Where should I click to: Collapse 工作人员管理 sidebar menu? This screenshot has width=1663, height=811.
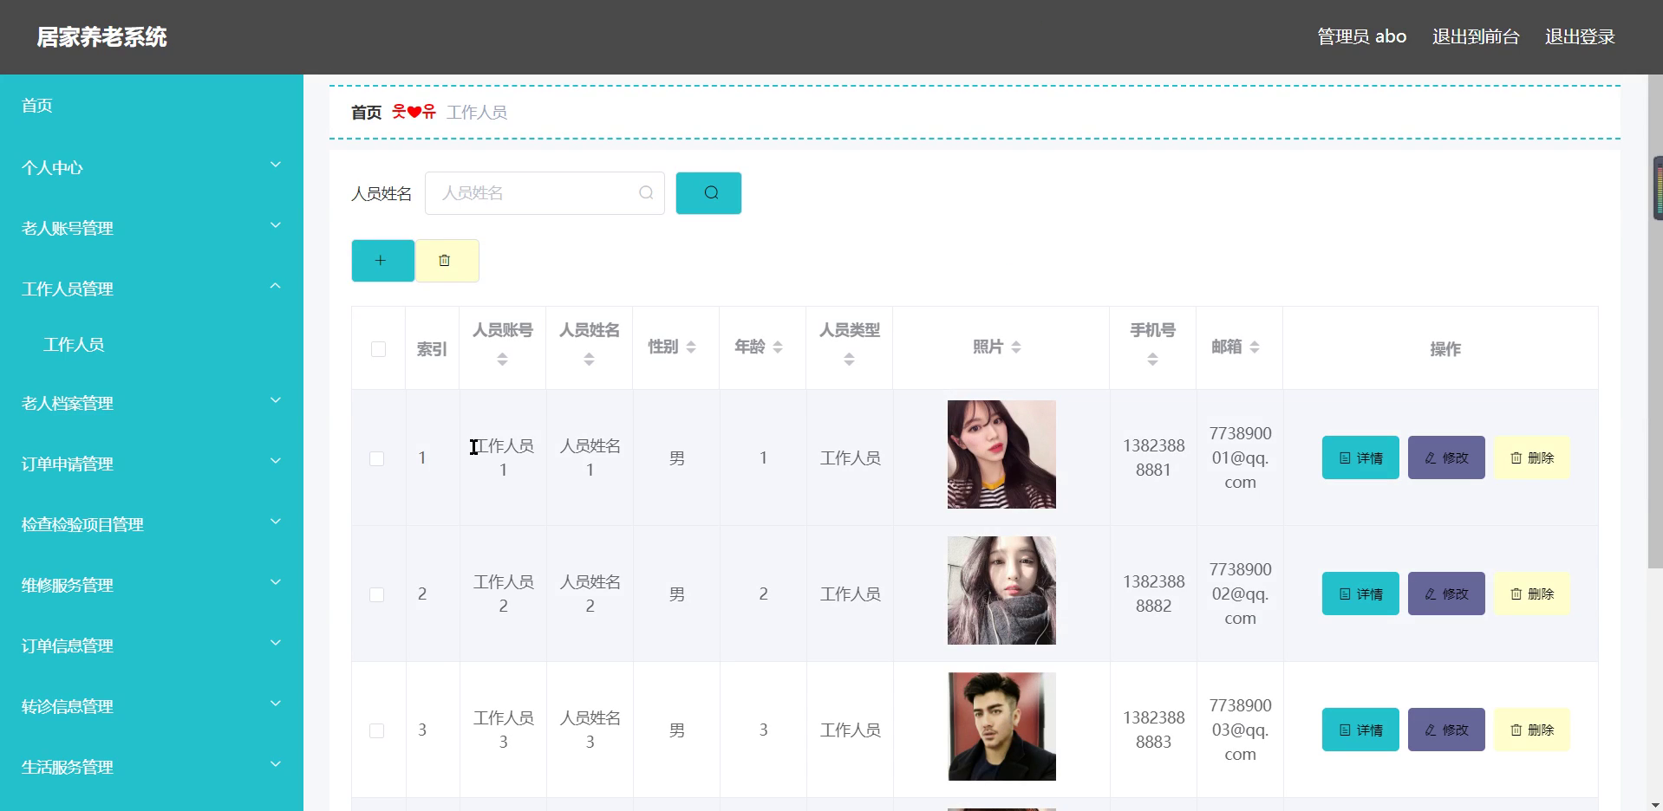[x=152, y=289]
